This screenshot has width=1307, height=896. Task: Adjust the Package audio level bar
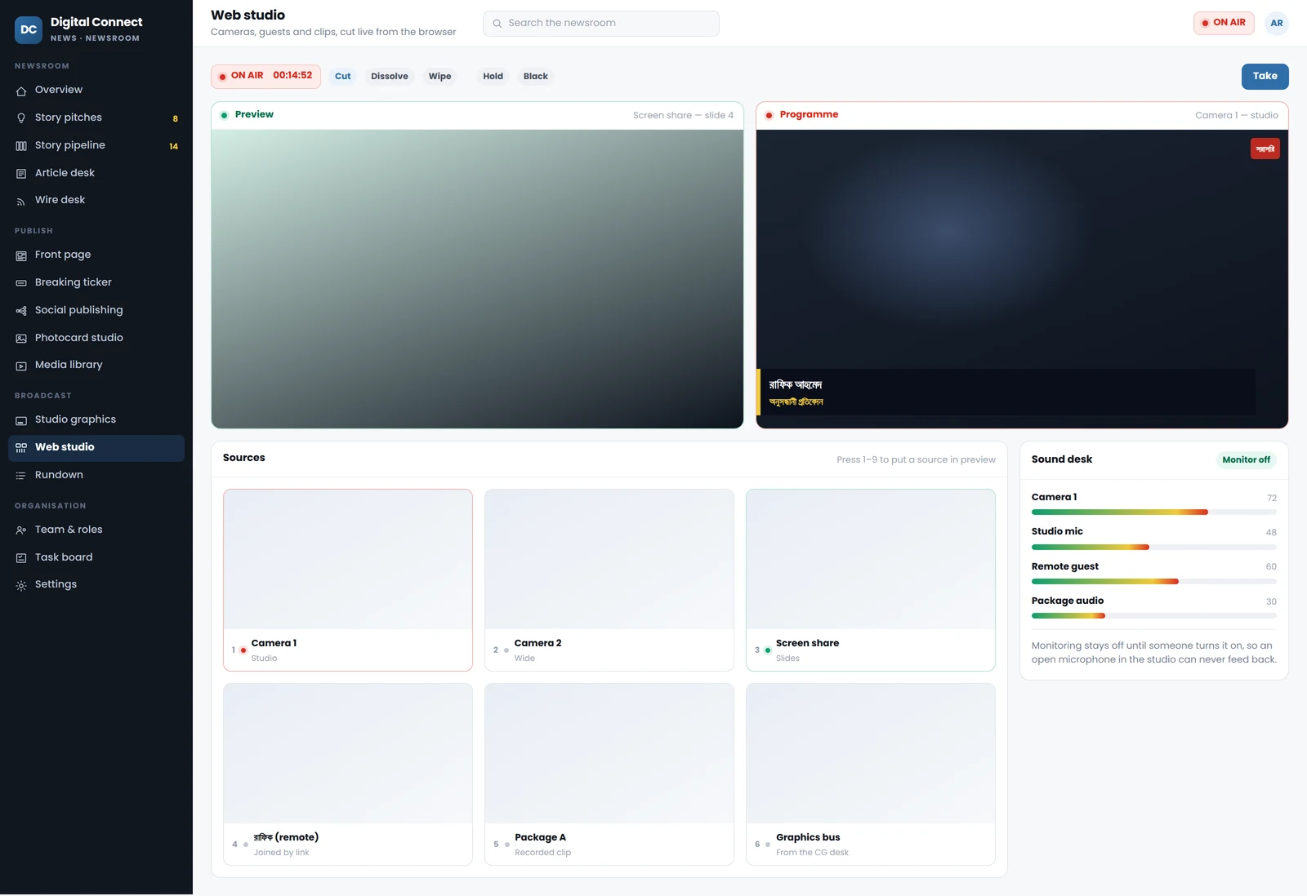point(1153,616)
